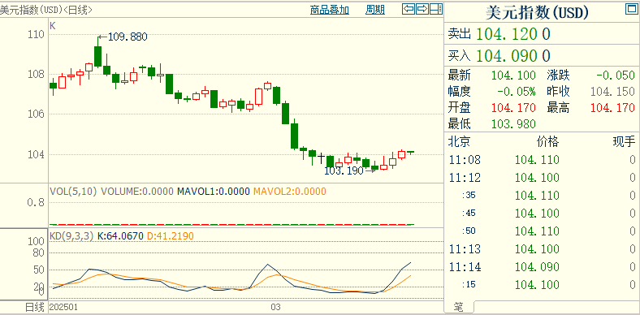
Task: Maximize the 美元指数 quote panel
Action: click(631, 9)
